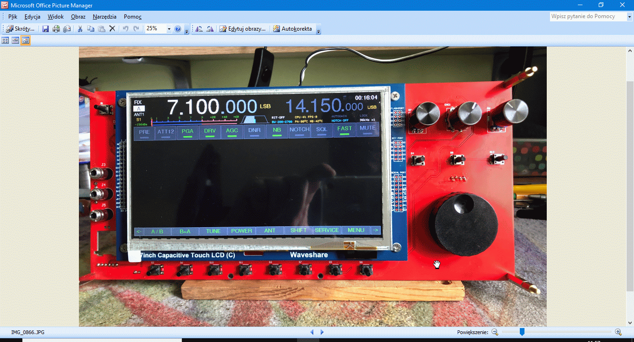Click the zoom in magnifier icon

click(618, 332)
